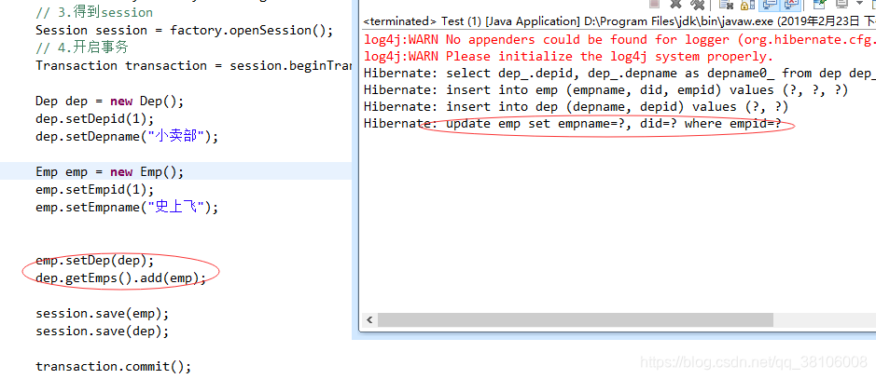This screenshot has width=876, height=379.
Task: Click the dep.setDepname("小卖部") line
Action: (x=127, y=137)
